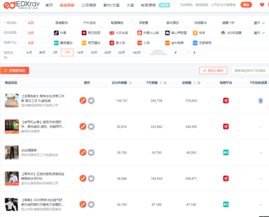The image size is (269, 217).
Task: Sort by 总销量 column arrows
Action: (194, 83)
